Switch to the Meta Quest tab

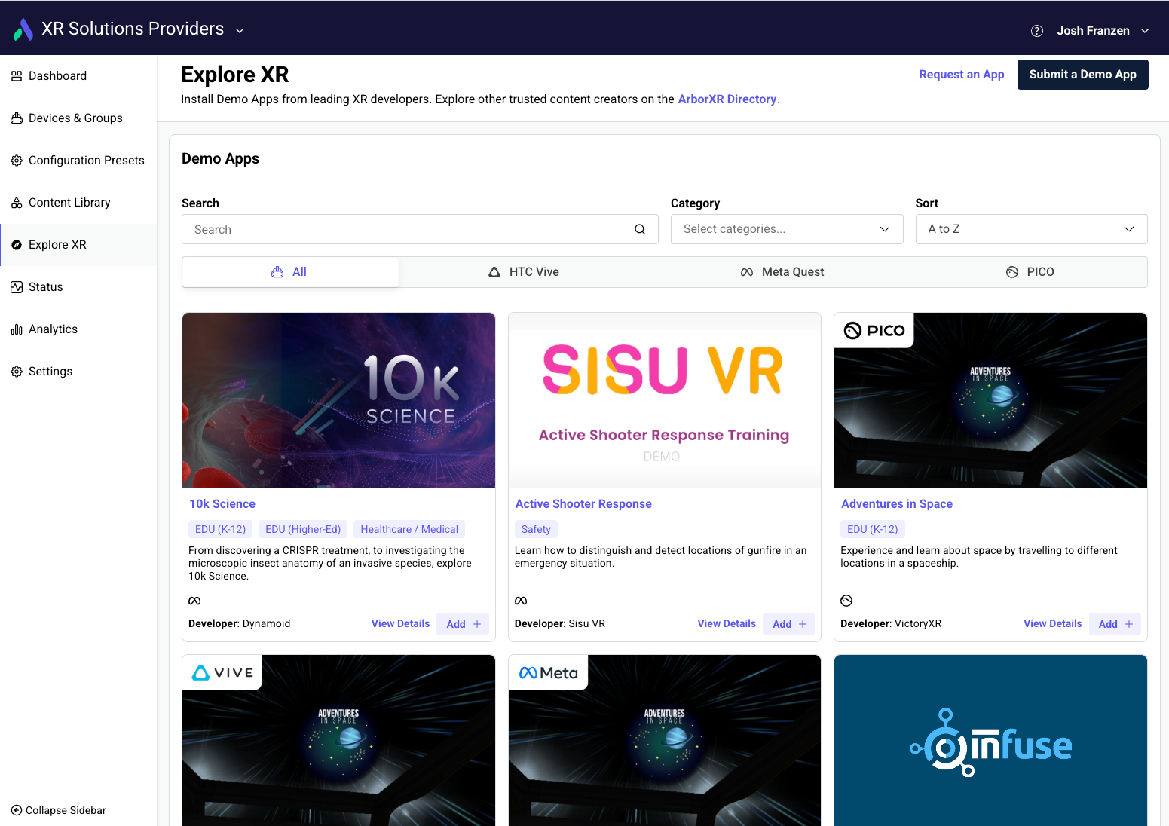click(x=782, y=272)
